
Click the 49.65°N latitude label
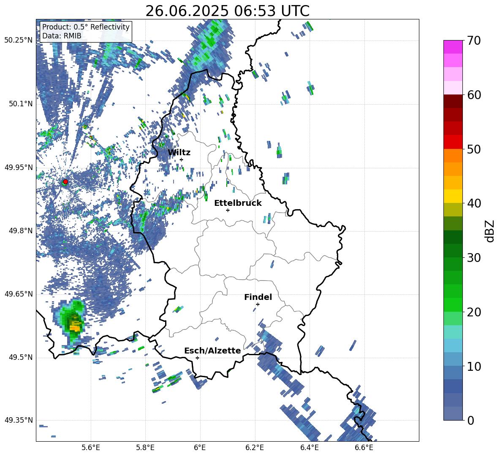(x=19, y=294)
